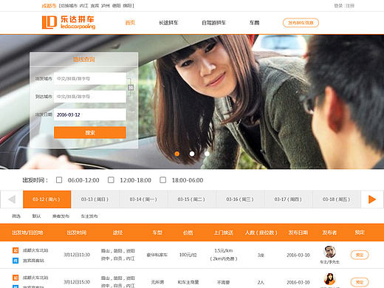
Task: Select the 03-13 date tab
Action: [x=95, y=199]
